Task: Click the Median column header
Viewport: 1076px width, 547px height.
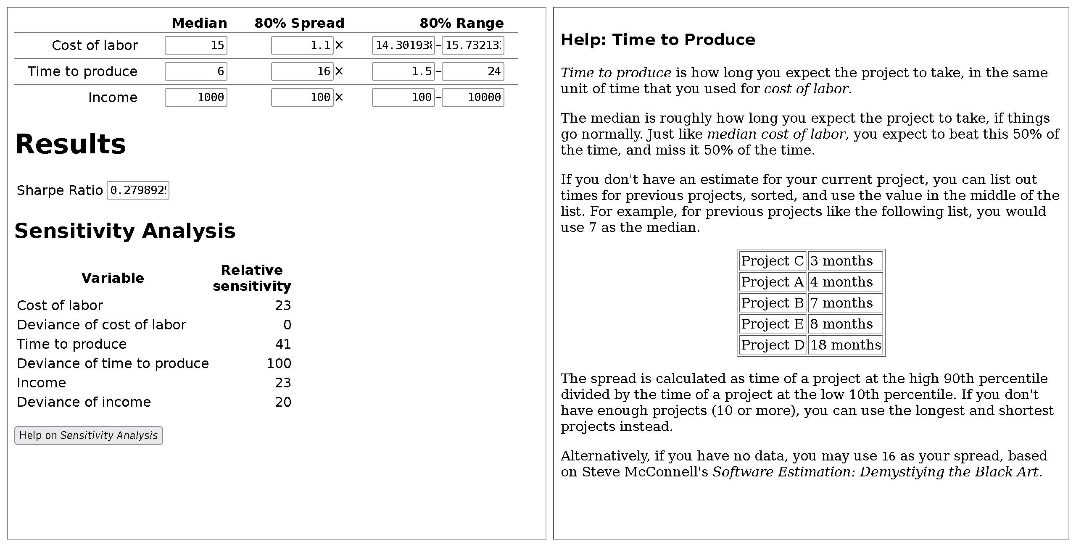Action: click(x=199, y=23)
